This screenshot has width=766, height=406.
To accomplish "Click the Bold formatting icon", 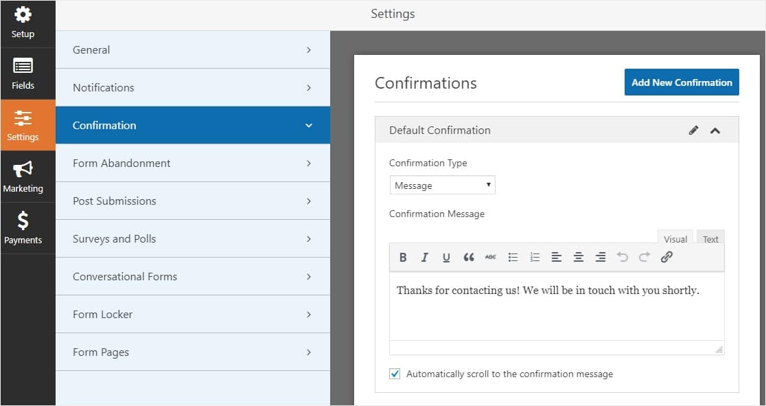I will tap(403, 258).
